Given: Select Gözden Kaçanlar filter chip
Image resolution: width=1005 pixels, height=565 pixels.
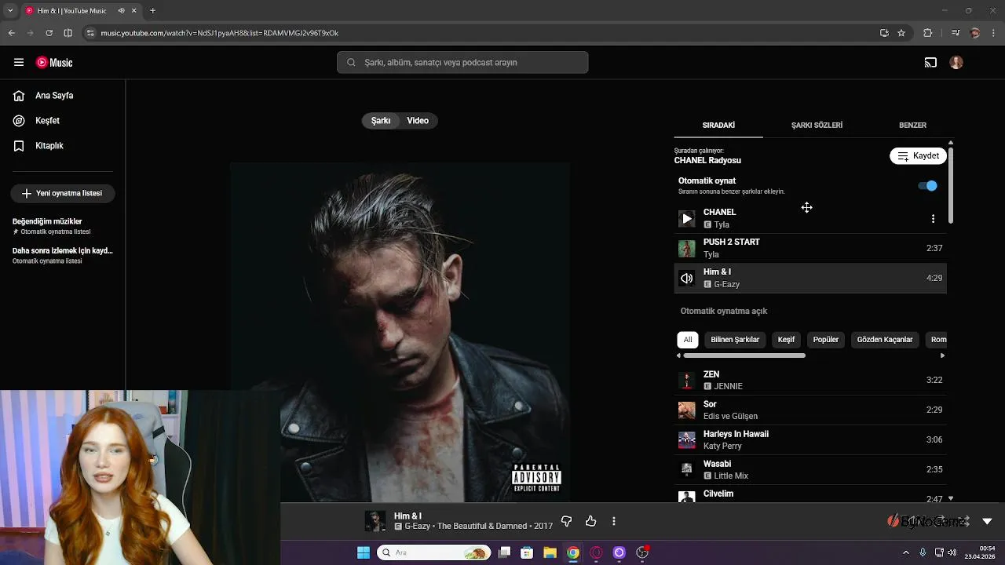Looking at the screenshot, I should [x=885, y=340].
